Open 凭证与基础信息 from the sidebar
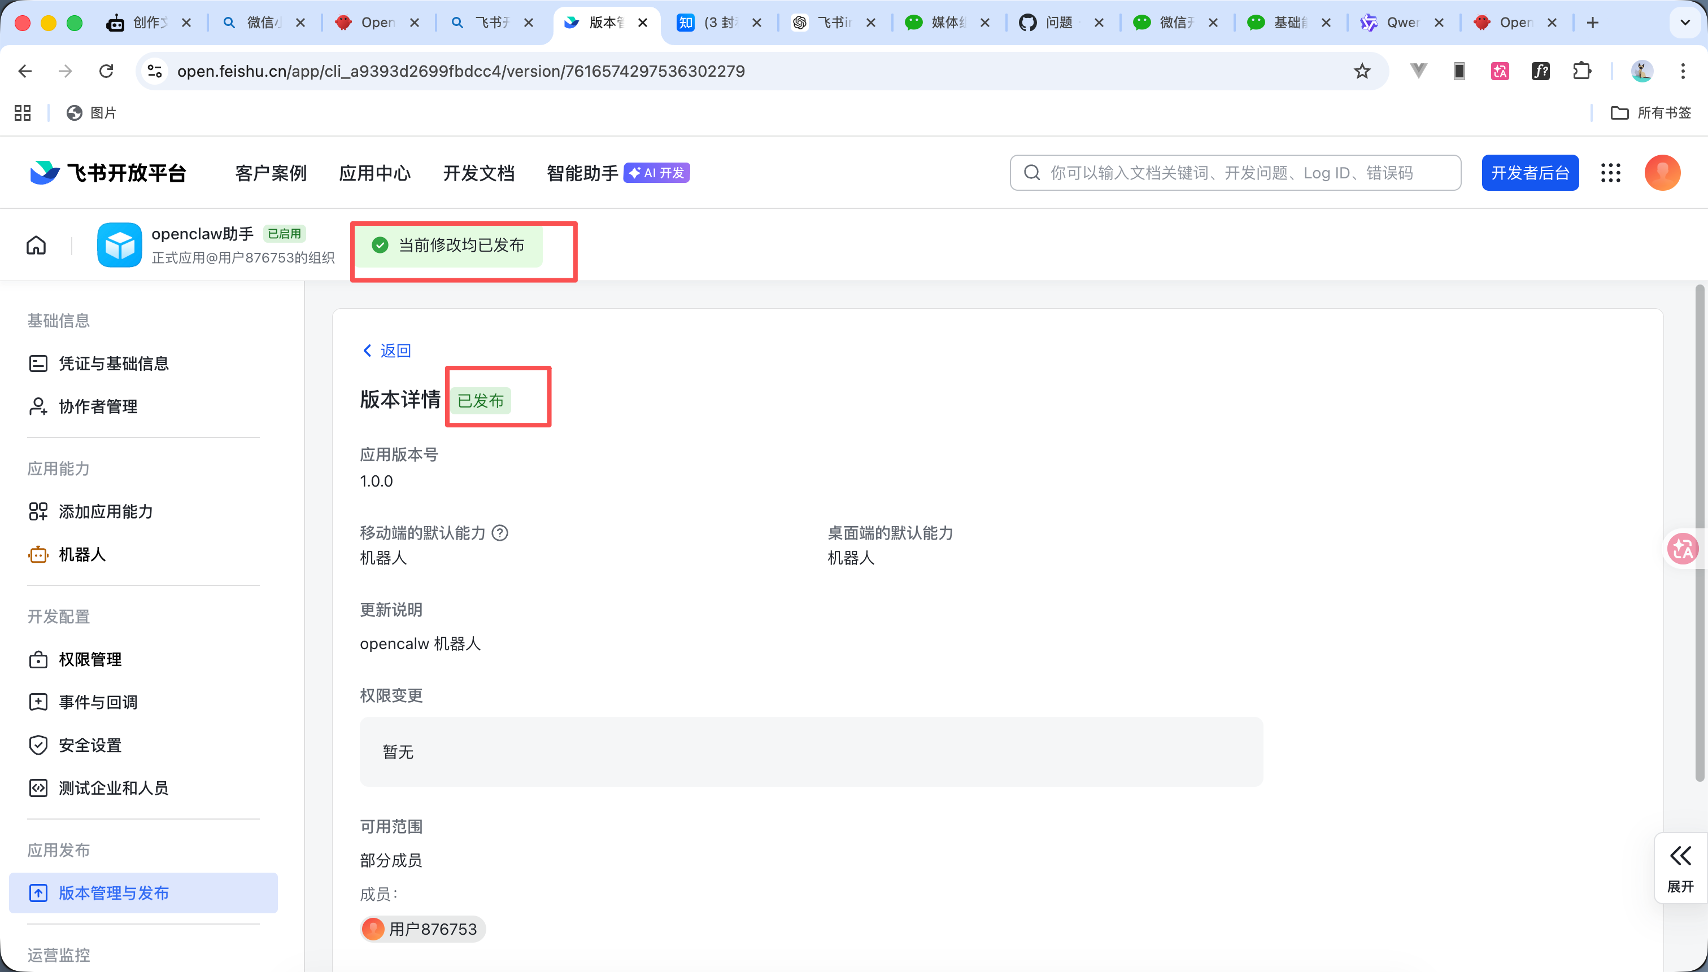The image size is (1708, 972). [x=113, y=363]
